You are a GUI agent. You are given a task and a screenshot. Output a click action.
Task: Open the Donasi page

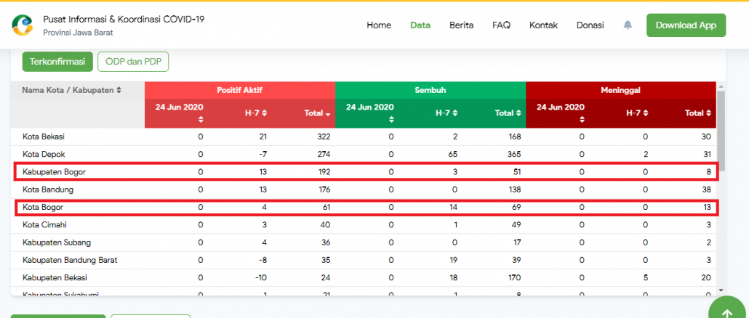[590, 25]
